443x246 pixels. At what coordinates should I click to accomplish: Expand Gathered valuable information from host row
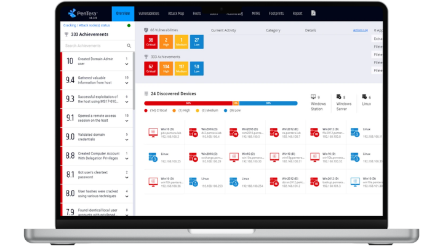point(127,83)
